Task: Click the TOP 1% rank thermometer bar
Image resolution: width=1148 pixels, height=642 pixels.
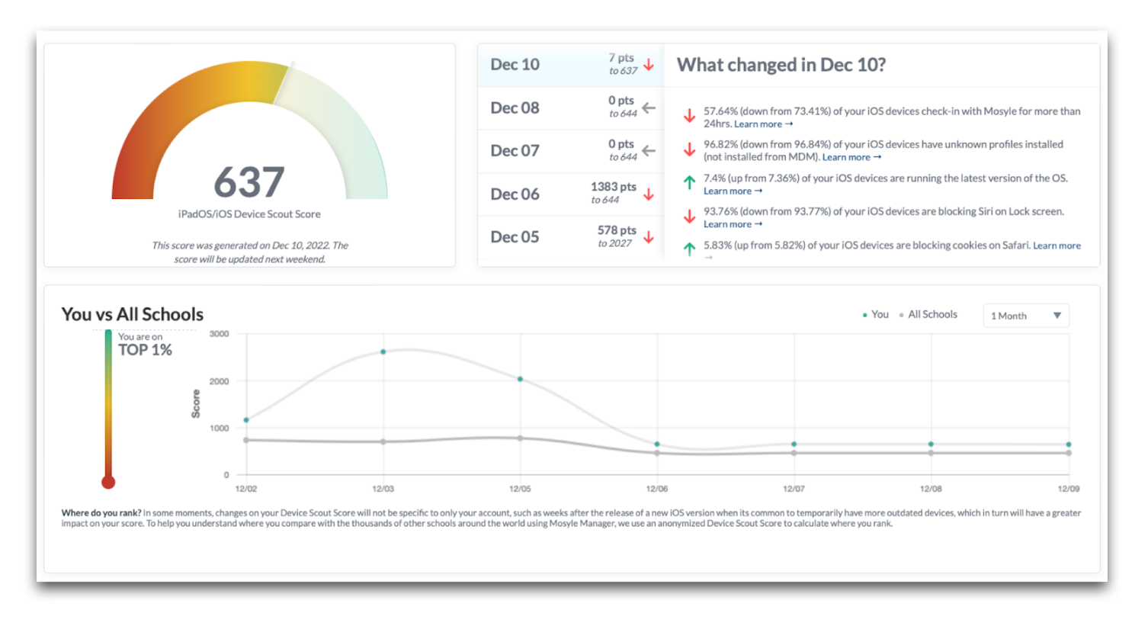Action: point(108,404)
